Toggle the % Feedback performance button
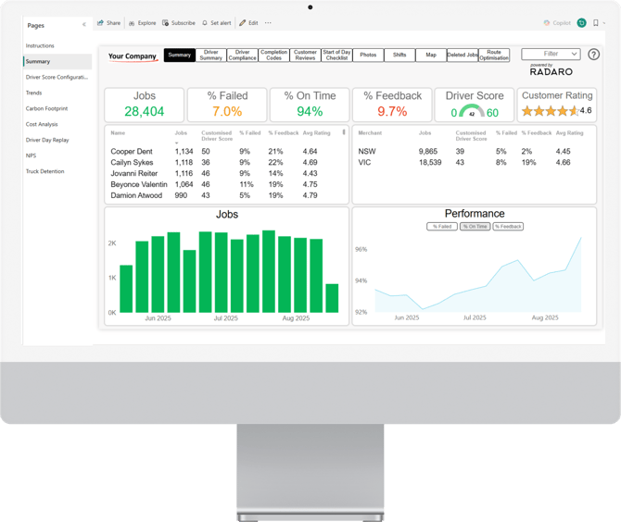Image resolution: width=621 pixels, height=522 pixels. 508,226
